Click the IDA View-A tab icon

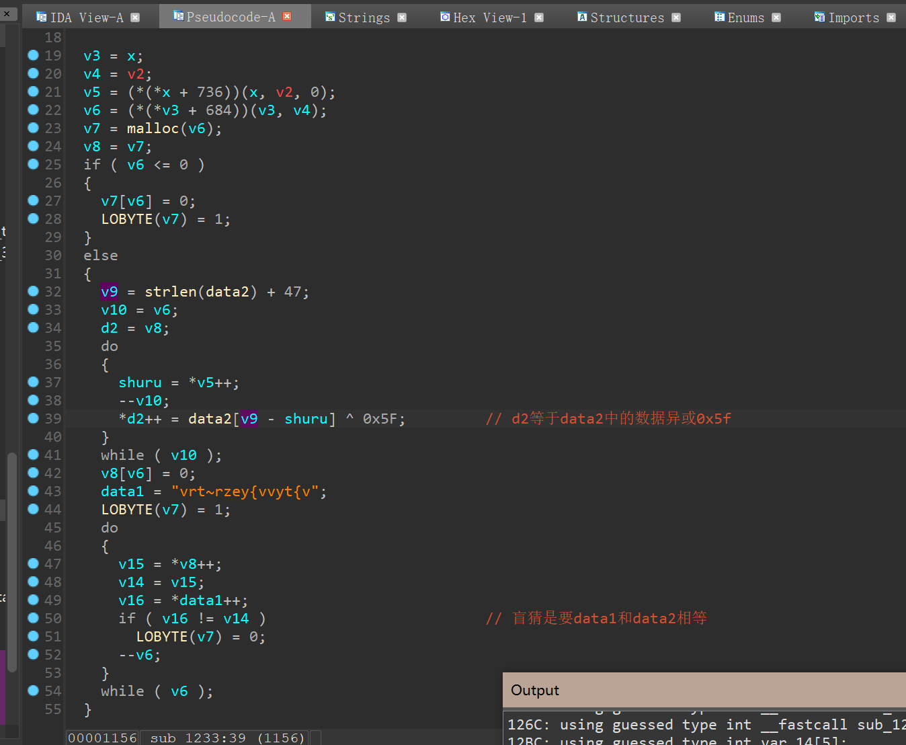pyautogui.click(x=42, y=17)
